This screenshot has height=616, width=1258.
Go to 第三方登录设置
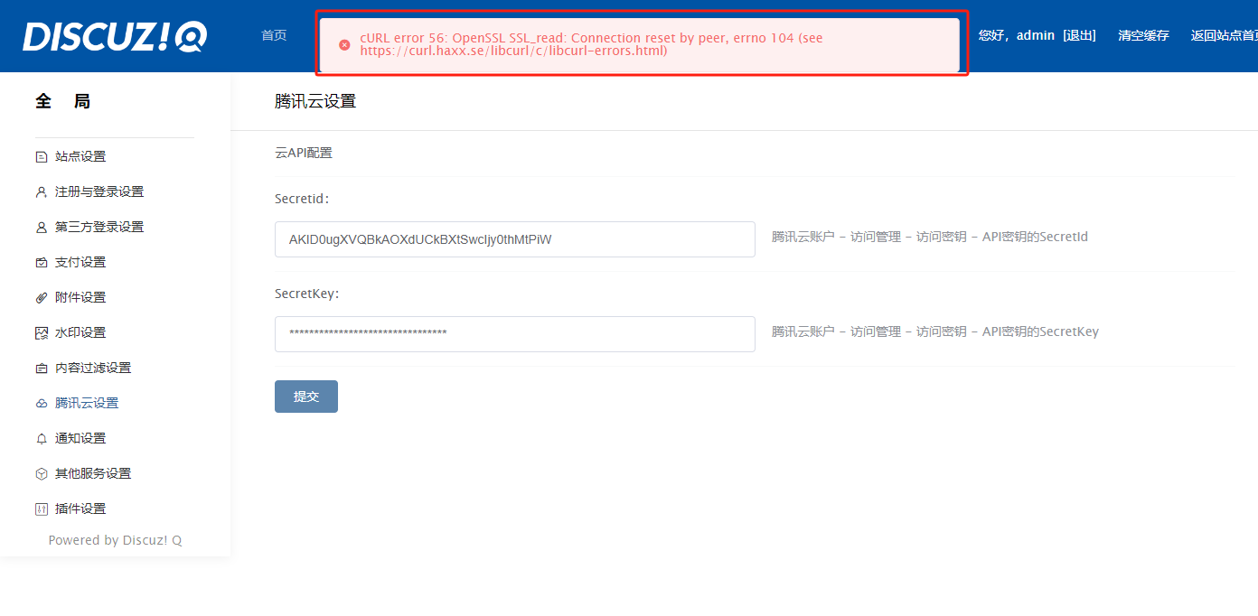(99, 227)
